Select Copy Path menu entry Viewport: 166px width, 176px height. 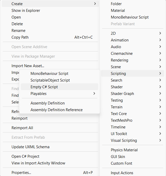coord(50,37)
